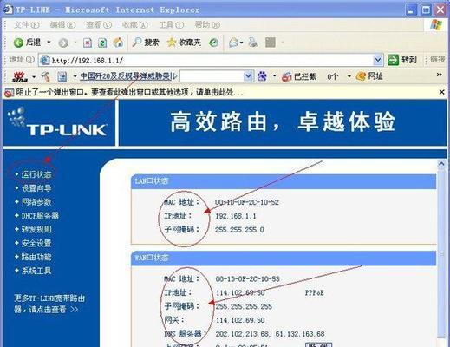
Task: Select 设置向导 in router sidebar
Action: click(x=36, y=188)
